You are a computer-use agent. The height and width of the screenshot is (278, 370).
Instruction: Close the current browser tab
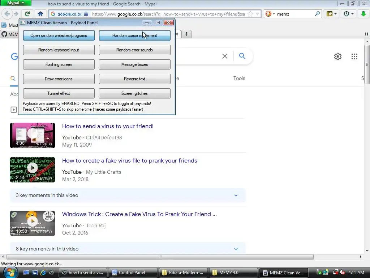(177, 34)
